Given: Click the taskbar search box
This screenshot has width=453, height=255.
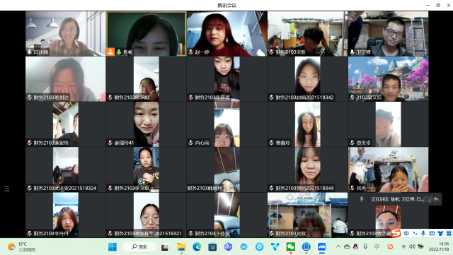Looking at the screenshot, I should [139, 247].
